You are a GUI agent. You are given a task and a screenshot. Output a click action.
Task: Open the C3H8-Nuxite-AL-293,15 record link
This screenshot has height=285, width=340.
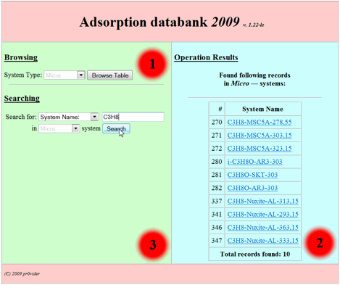[263, 214]
